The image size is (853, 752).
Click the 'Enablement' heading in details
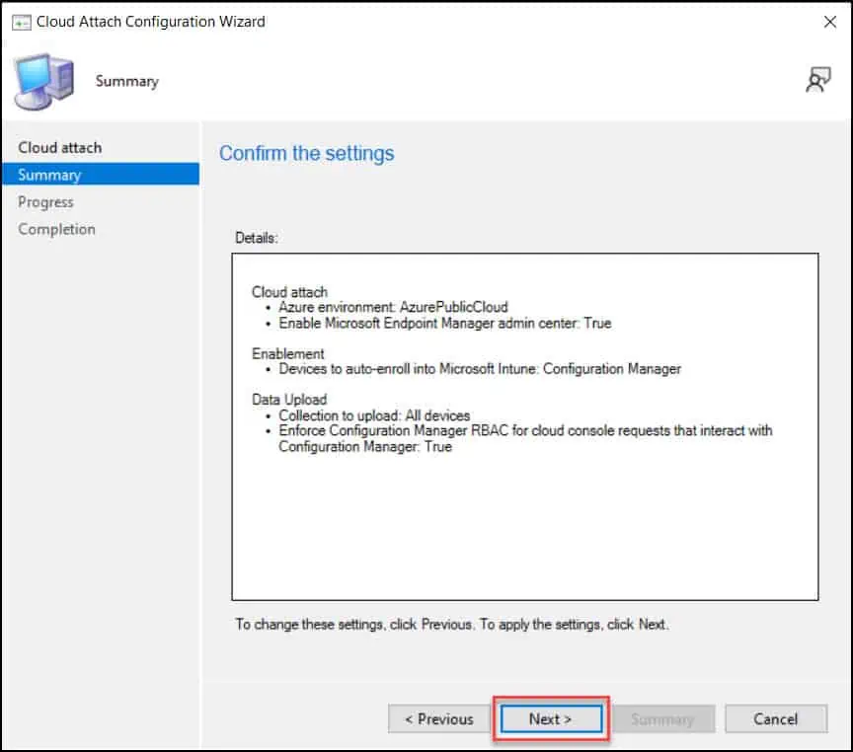coord(287,354)
